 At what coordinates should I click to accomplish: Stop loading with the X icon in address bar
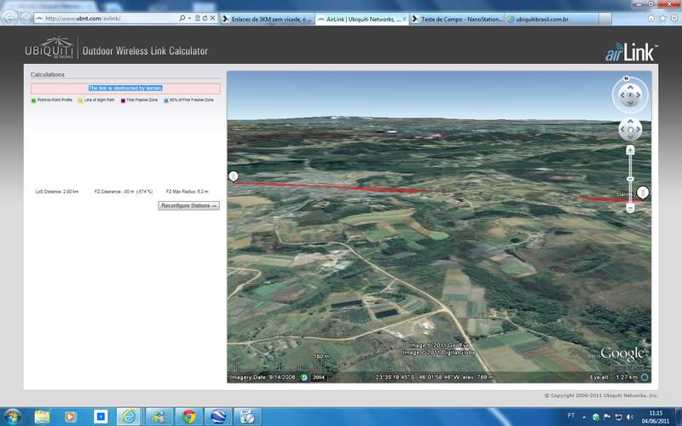pos(212,18)
